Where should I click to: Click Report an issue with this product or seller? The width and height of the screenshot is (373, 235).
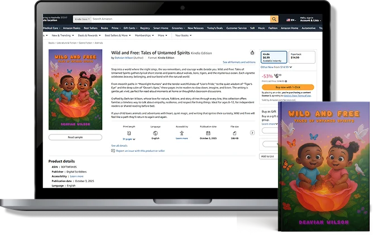click(x=140, y=151)
